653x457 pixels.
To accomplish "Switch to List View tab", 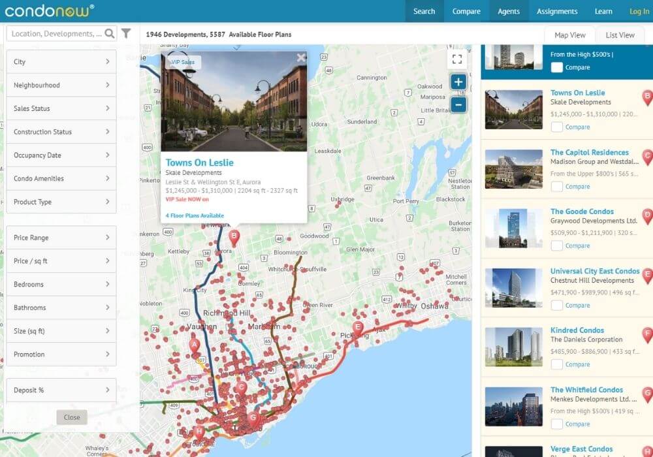I will 620,35.
